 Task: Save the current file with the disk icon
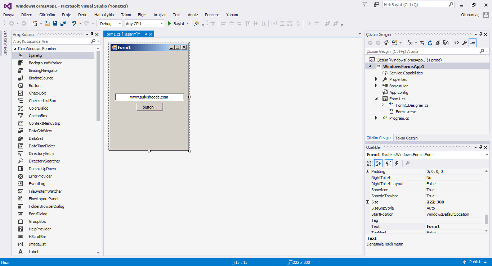click(x=55, y=23)
